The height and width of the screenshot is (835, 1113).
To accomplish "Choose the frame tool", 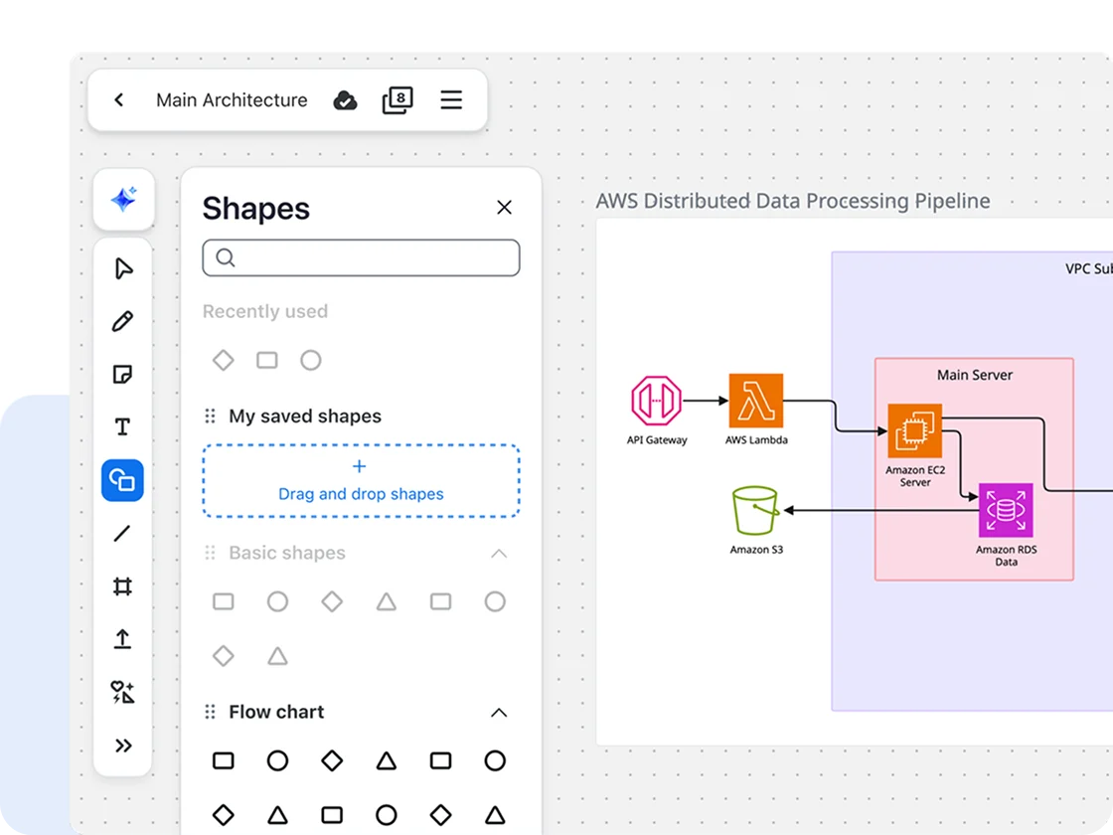I will [x=122, y=586].
